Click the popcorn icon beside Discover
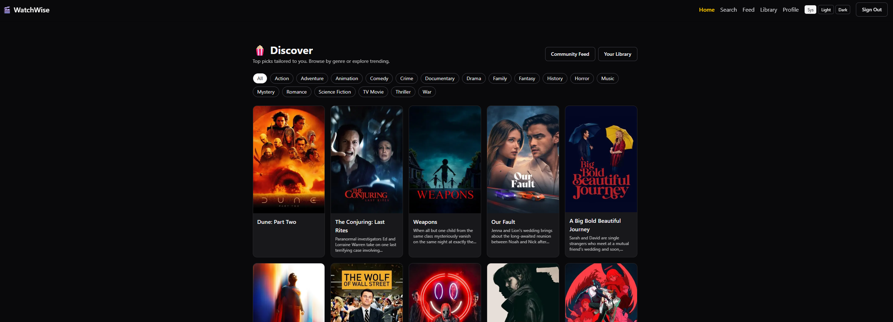The image size is (893, 322). coord(260,50)
